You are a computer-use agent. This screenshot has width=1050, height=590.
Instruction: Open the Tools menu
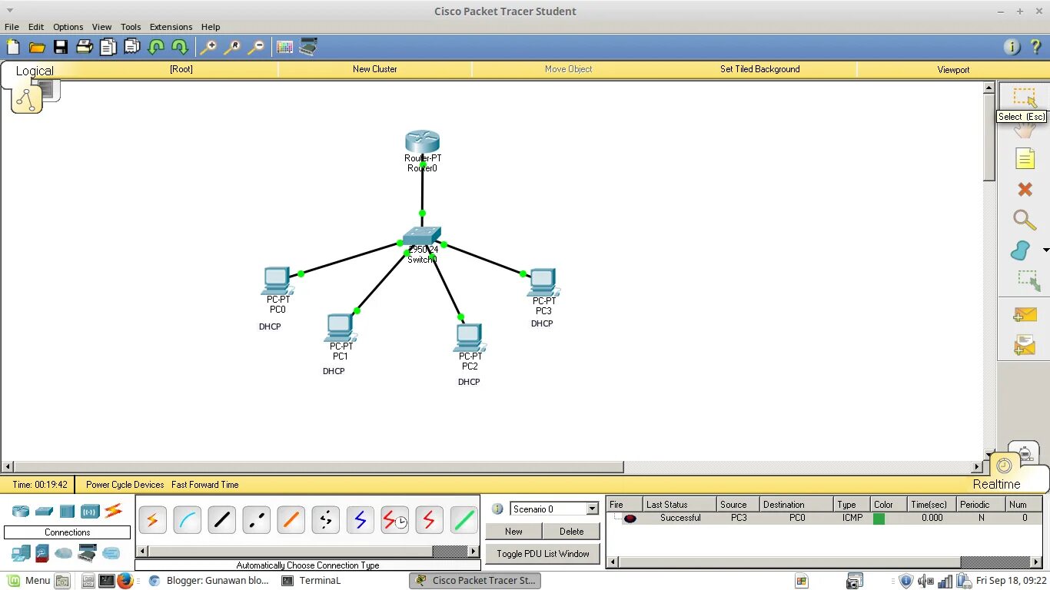click(x=131, y=27)
